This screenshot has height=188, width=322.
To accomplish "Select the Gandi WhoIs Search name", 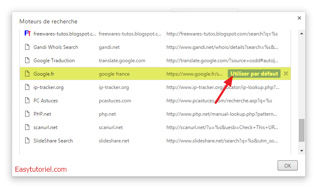I will click(x=56, y=47).
